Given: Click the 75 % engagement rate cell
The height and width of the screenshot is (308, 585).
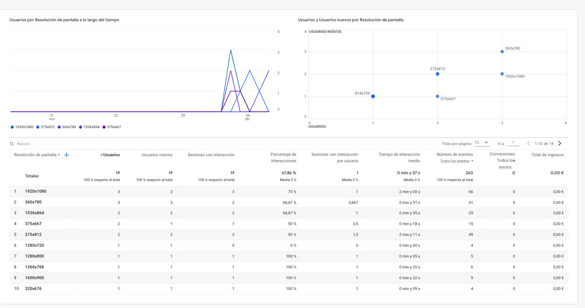Looking at the screenshot, I should pos(292,192).
